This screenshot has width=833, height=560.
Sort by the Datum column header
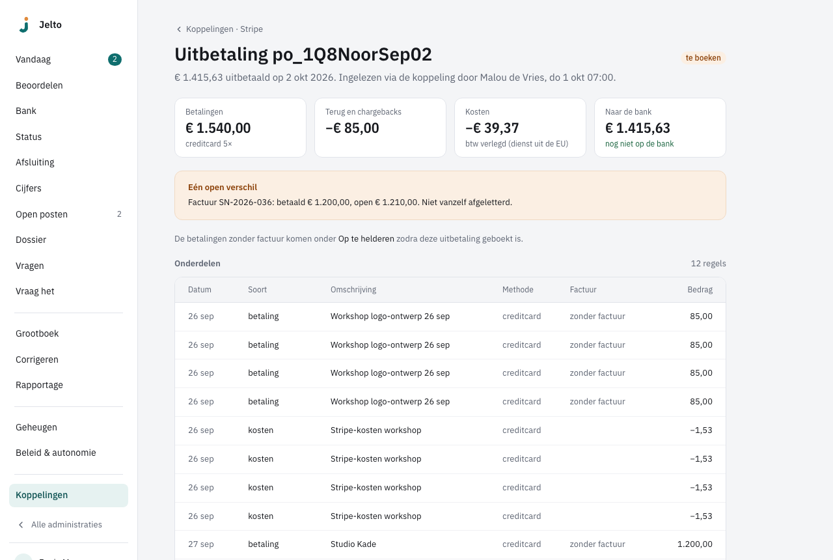pyautogui.click(x=200, y=290)
